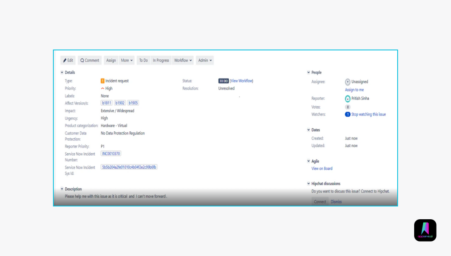Click the Hipchat Connect button
The height and width of the screenshot is (256, 451).
pos(320,201)
